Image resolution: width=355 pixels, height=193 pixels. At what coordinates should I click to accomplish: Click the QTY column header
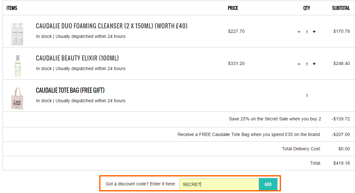tap(307, 8)
